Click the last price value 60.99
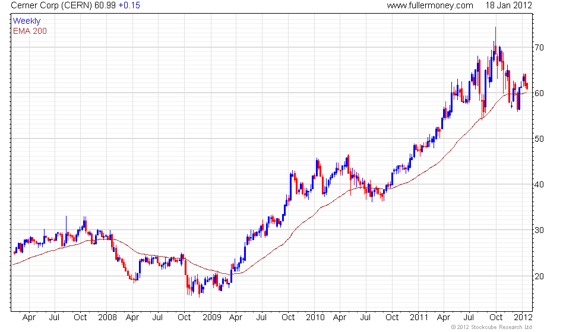The image size is (582, 332). (105, 5)
